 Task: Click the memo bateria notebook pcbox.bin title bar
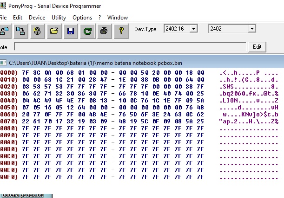pos(142,63)
